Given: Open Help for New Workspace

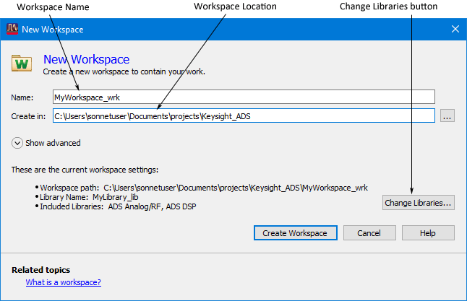Looking at the screenshot, I should click(x=428, y=233).
